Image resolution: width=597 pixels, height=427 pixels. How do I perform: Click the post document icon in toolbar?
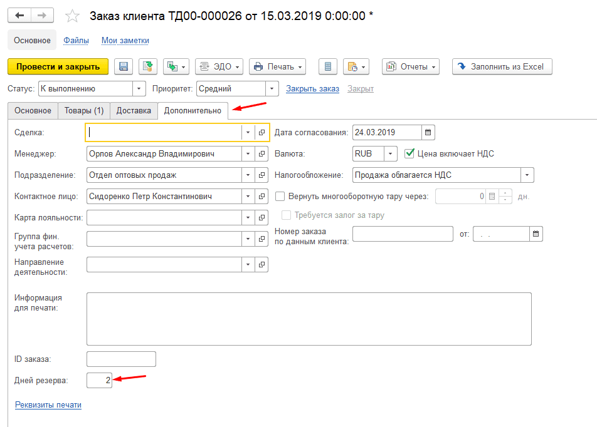click(x=148, y=66)
